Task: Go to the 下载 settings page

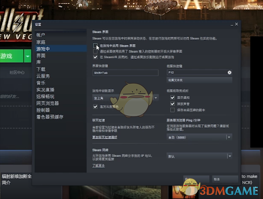Action: click(x=41, y=69)
